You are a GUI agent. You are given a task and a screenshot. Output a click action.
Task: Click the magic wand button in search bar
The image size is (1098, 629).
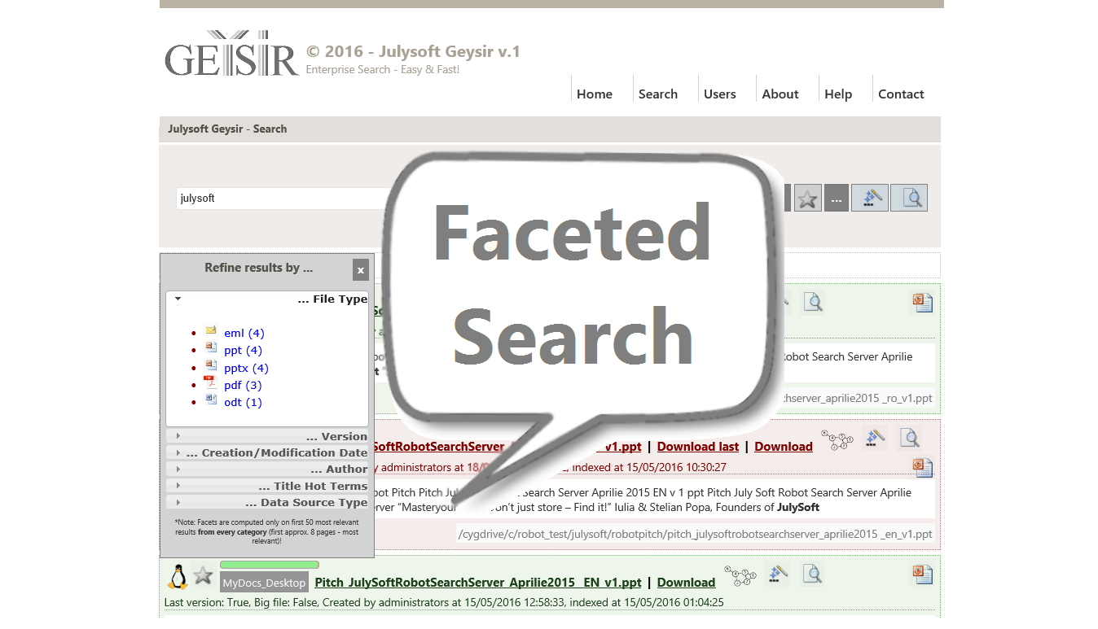point(869,198)
